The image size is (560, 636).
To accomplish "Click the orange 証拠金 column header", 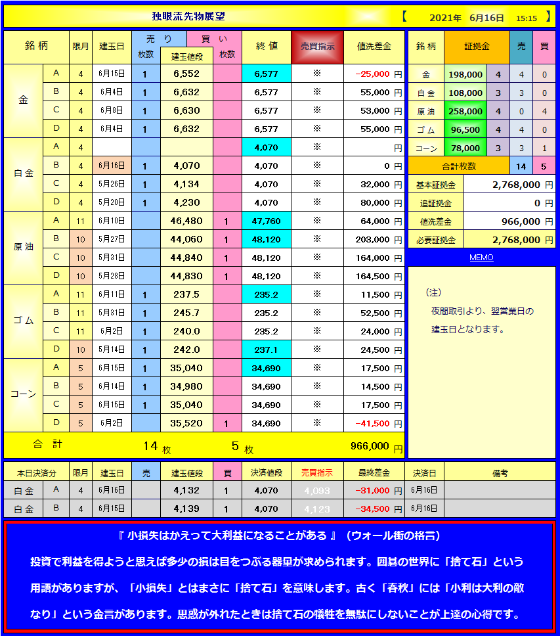I will click(x=477, y=47).
